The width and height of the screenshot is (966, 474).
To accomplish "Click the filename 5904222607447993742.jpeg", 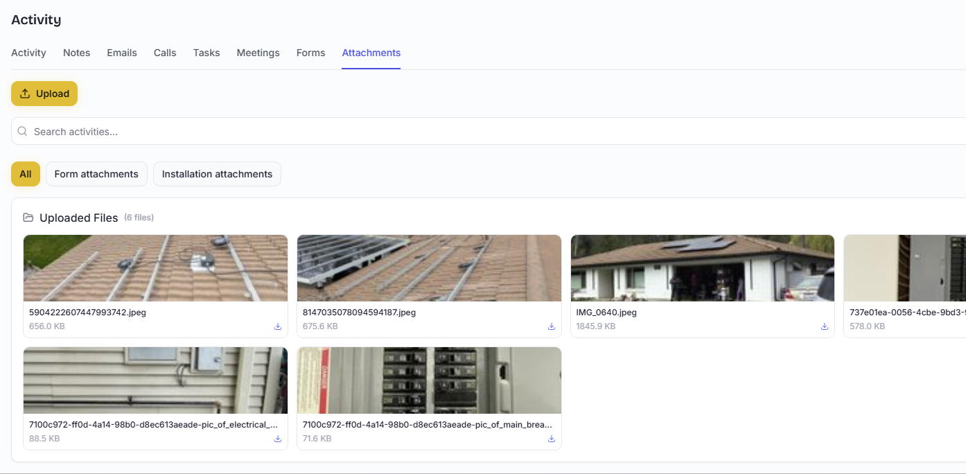I will 87,313.
